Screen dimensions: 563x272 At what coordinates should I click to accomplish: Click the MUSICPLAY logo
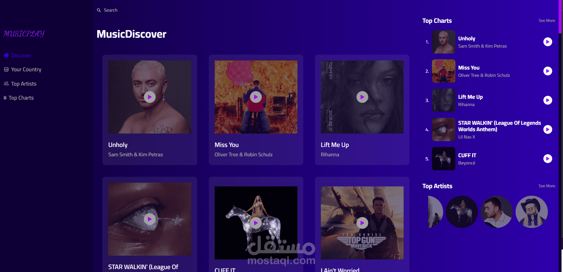pos(24,34)
